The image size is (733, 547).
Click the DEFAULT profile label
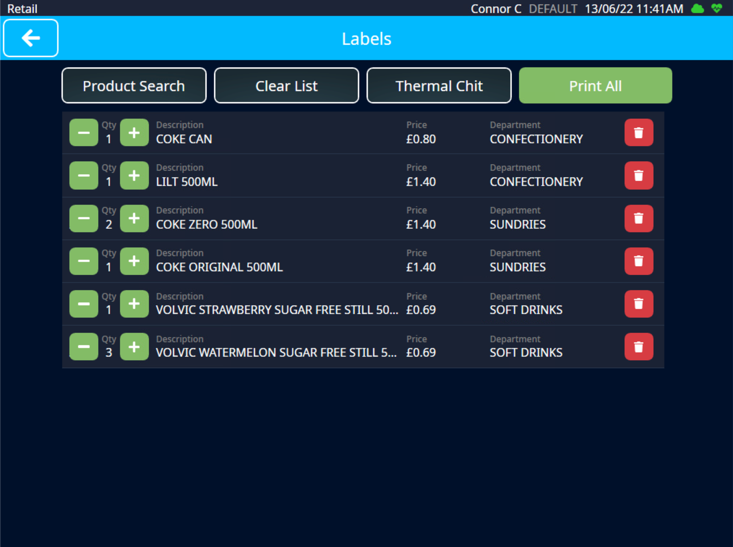(x=553, y=9)
